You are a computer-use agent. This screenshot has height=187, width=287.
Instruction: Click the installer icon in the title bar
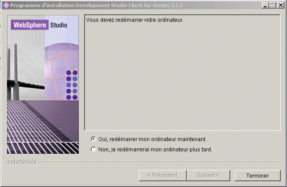[x=6, y=5]
